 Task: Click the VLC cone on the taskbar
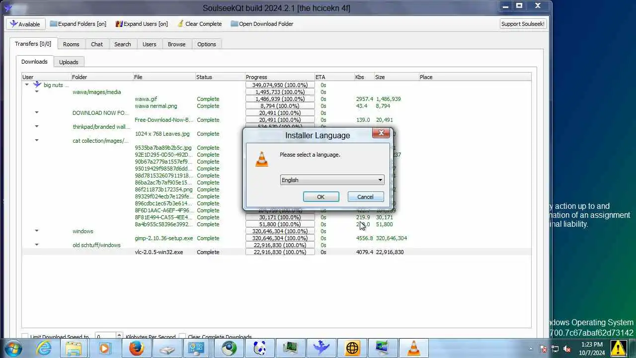[413, 348]
